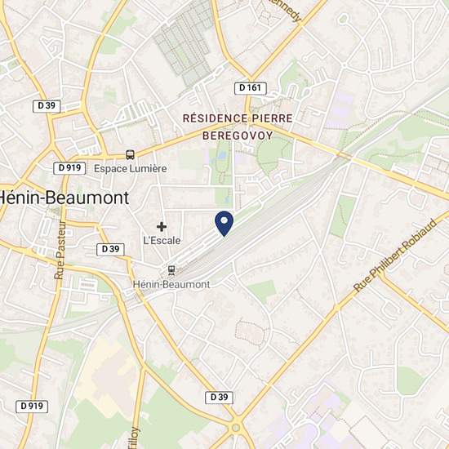This screenshot has height=449, width=449.
Task: Select the Rue Philibert Robiaud street label
Action: (396, 256)
